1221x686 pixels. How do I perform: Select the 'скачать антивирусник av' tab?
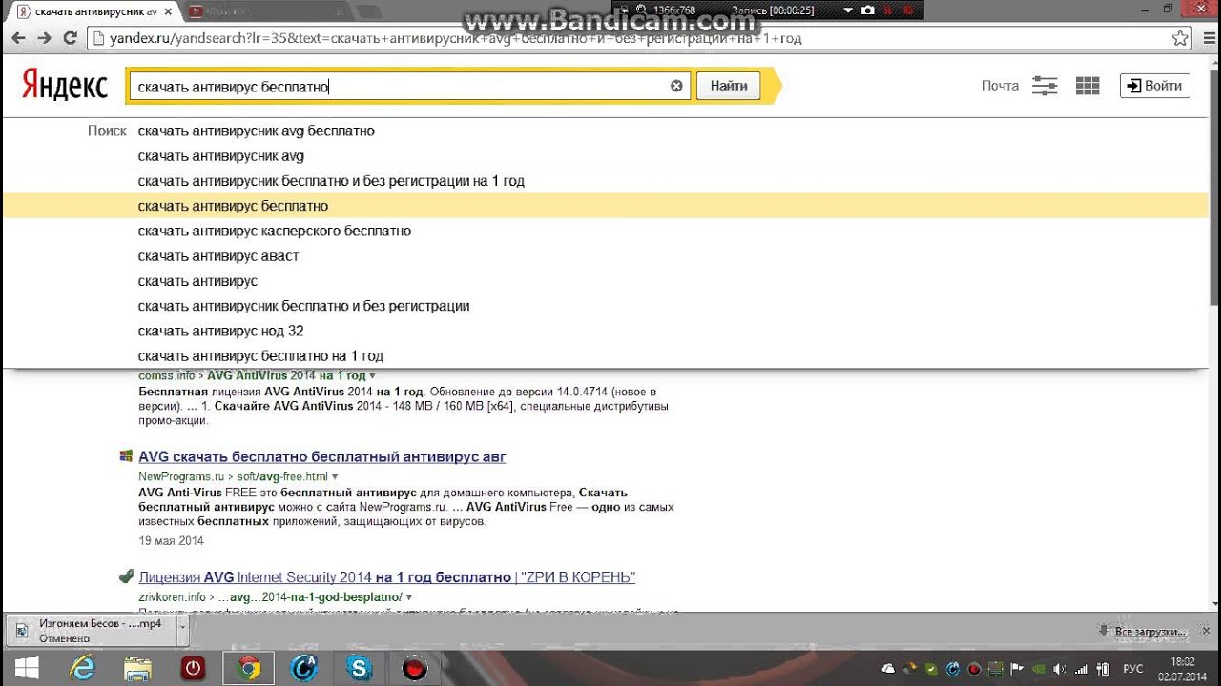91,11
